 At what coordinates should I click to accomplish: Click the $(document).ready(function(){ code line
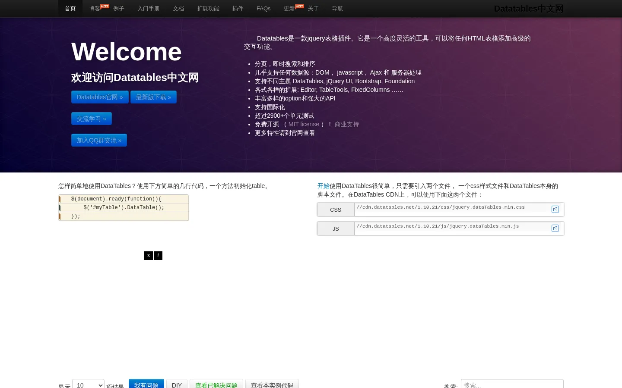click(124, 199)
